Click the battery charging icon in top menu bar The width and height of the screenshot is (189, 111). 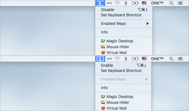(135, 3)
